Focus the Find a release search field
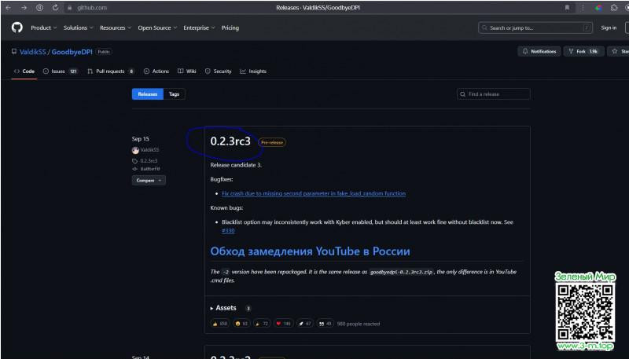Viewport: 629px width, 359px height. click(494, 94)
